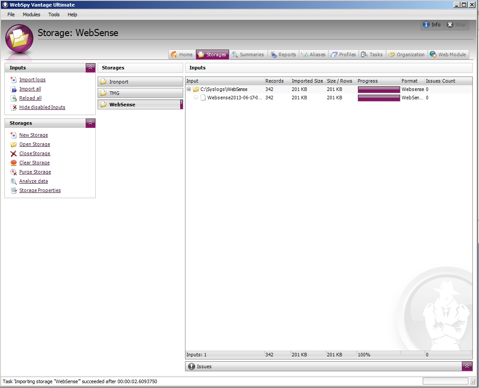The image size is (479, 388).
Task: Switch to the Organization tab
Action: point(406,54)
